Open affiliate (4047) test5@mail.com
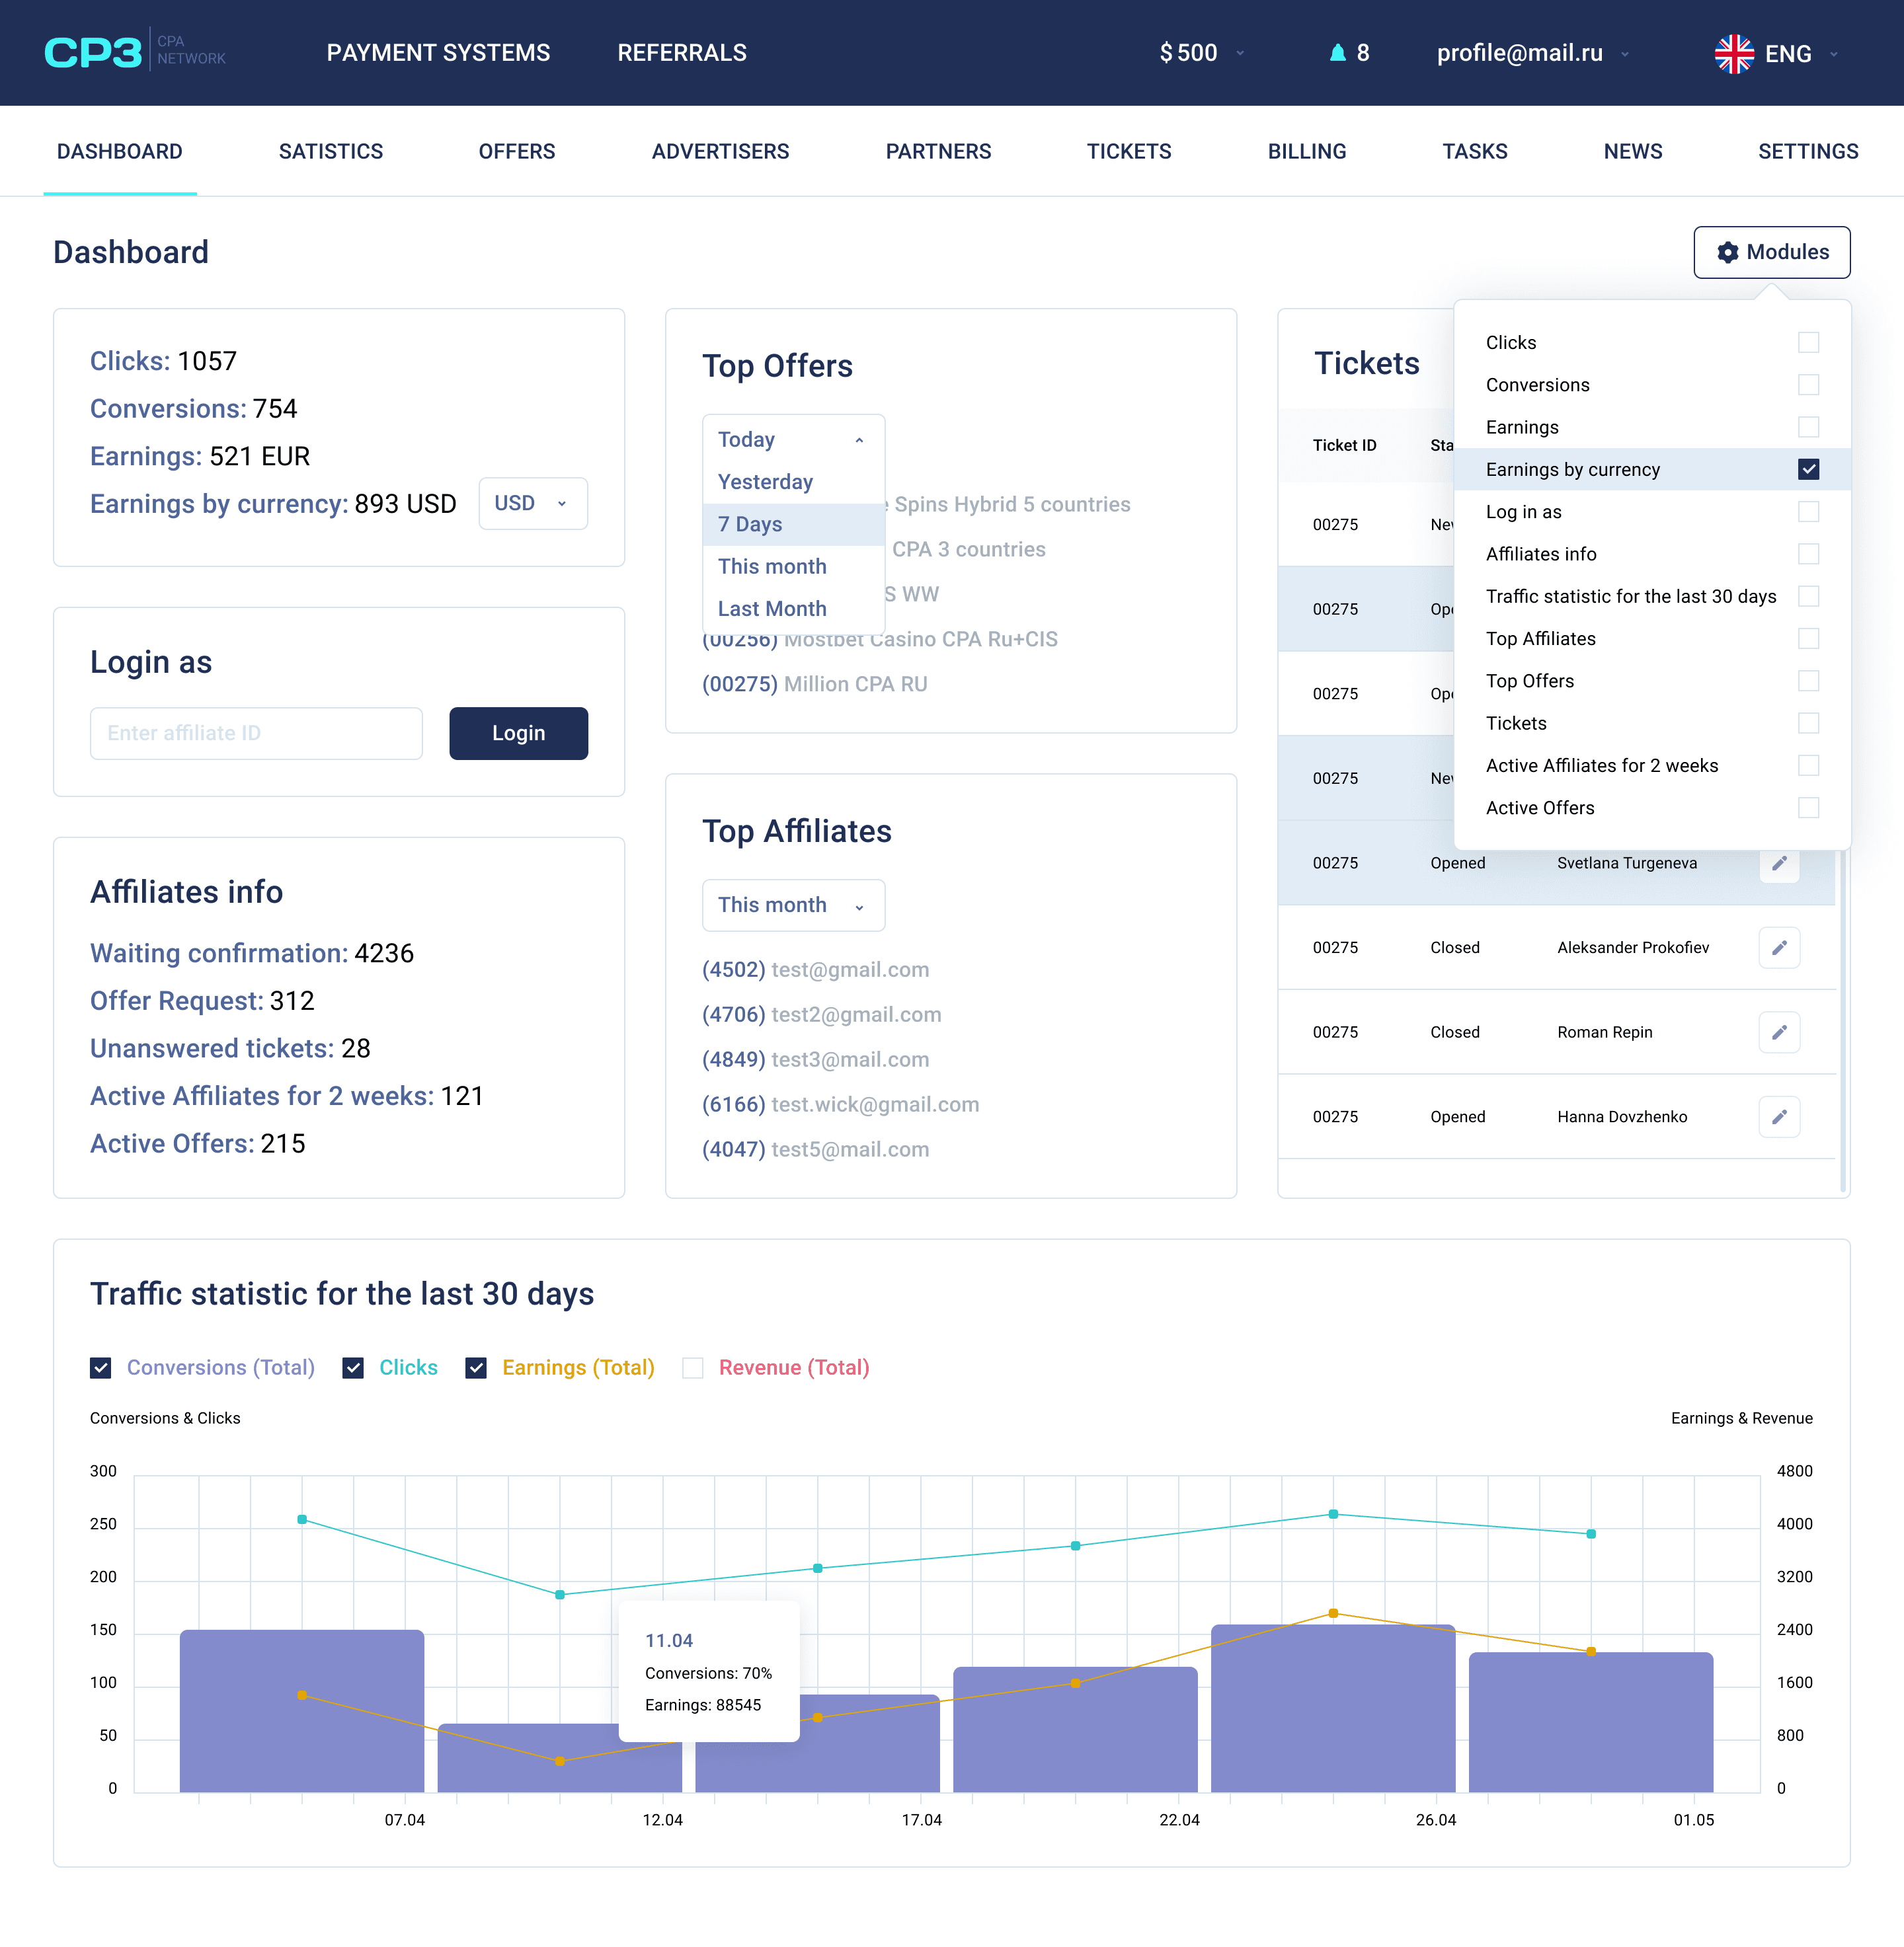This screenshot has width=1904, height=1947. 815,1149
